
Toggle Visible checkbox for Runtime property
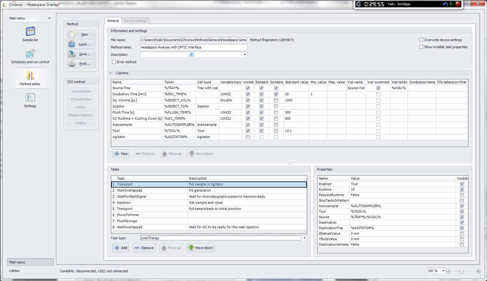click(462, 190)
